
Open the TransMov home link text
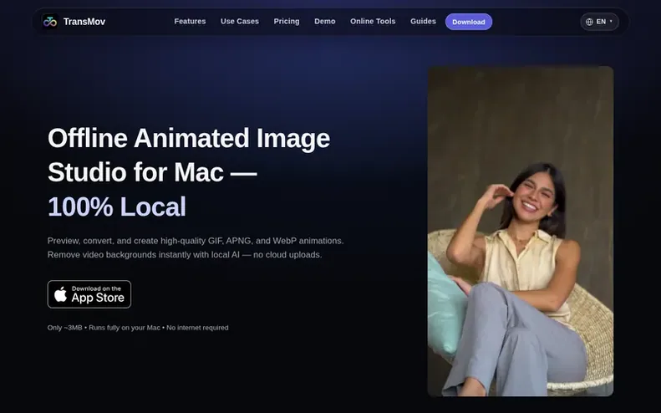[x=84, y=22]
